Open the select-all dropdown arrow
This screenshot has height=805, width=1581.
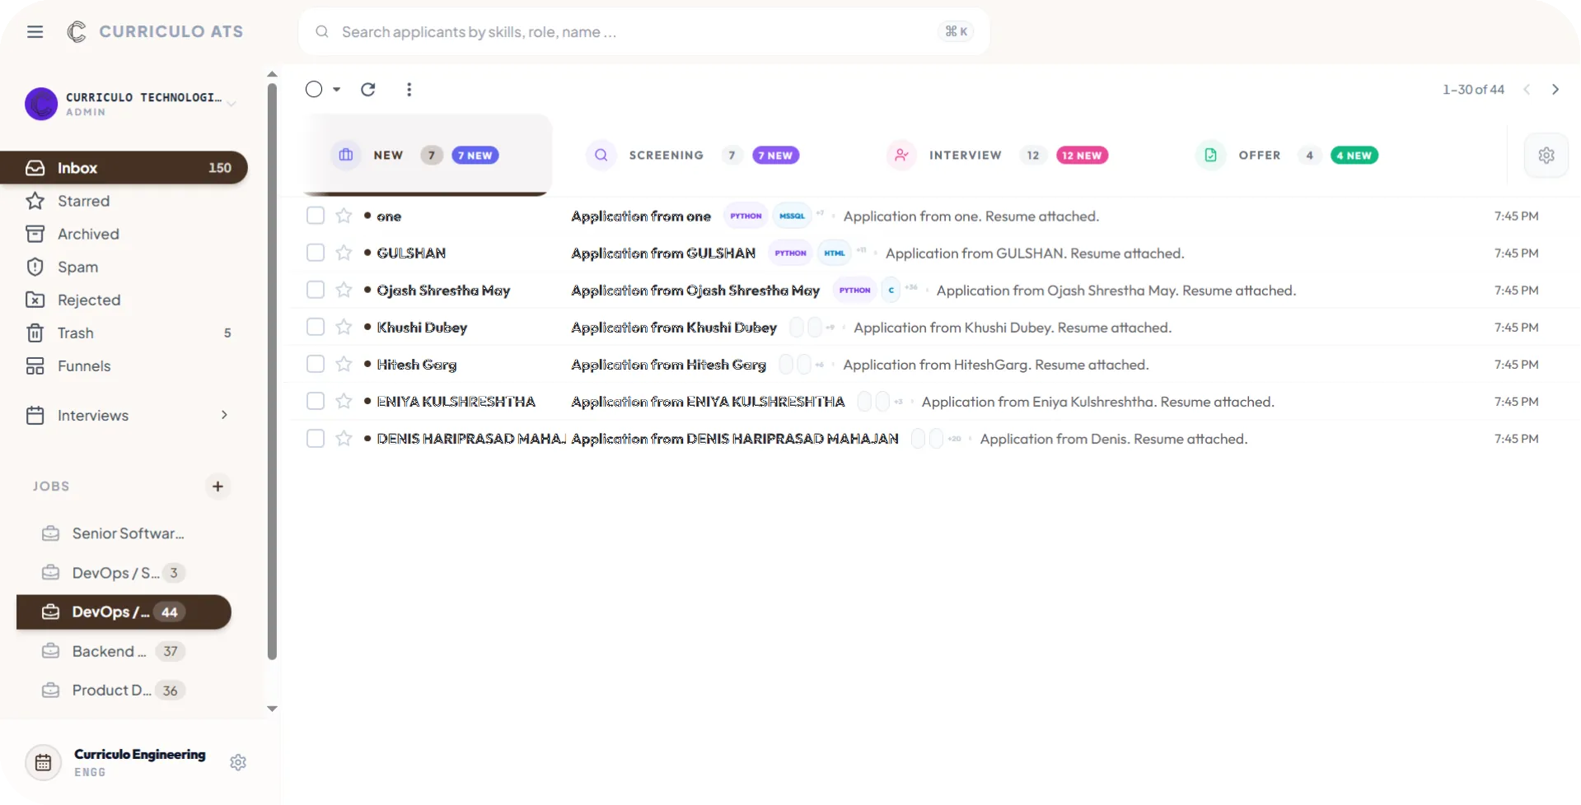[x=336, y=90]
